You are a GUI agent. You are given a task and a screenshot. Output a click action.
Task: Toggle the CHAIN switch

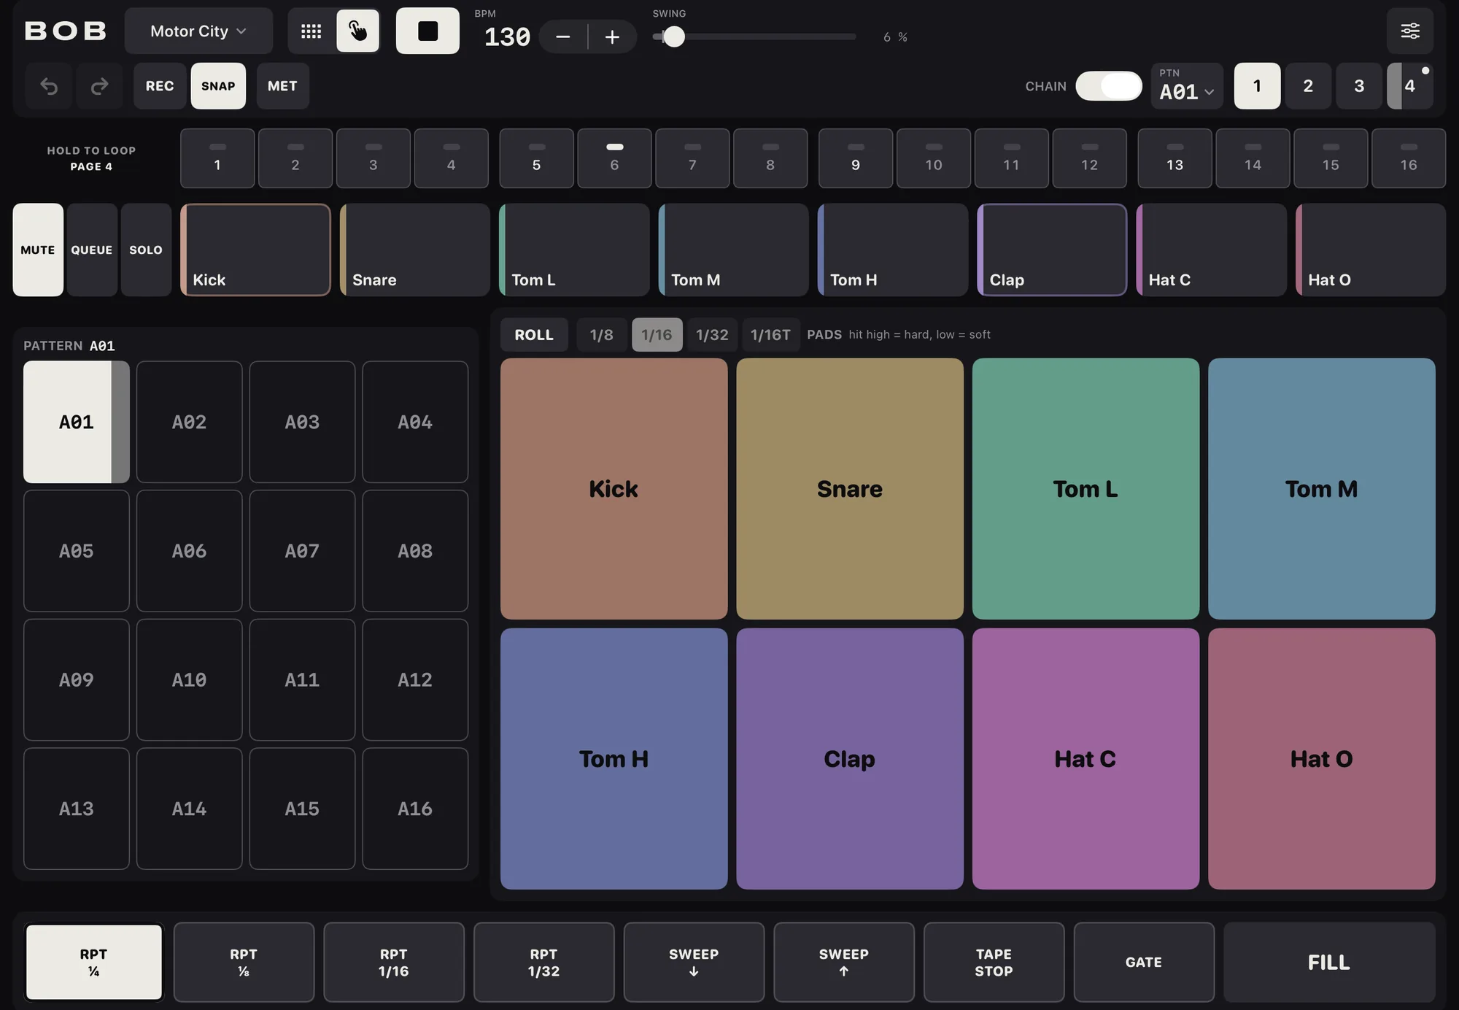point(1109,86)
